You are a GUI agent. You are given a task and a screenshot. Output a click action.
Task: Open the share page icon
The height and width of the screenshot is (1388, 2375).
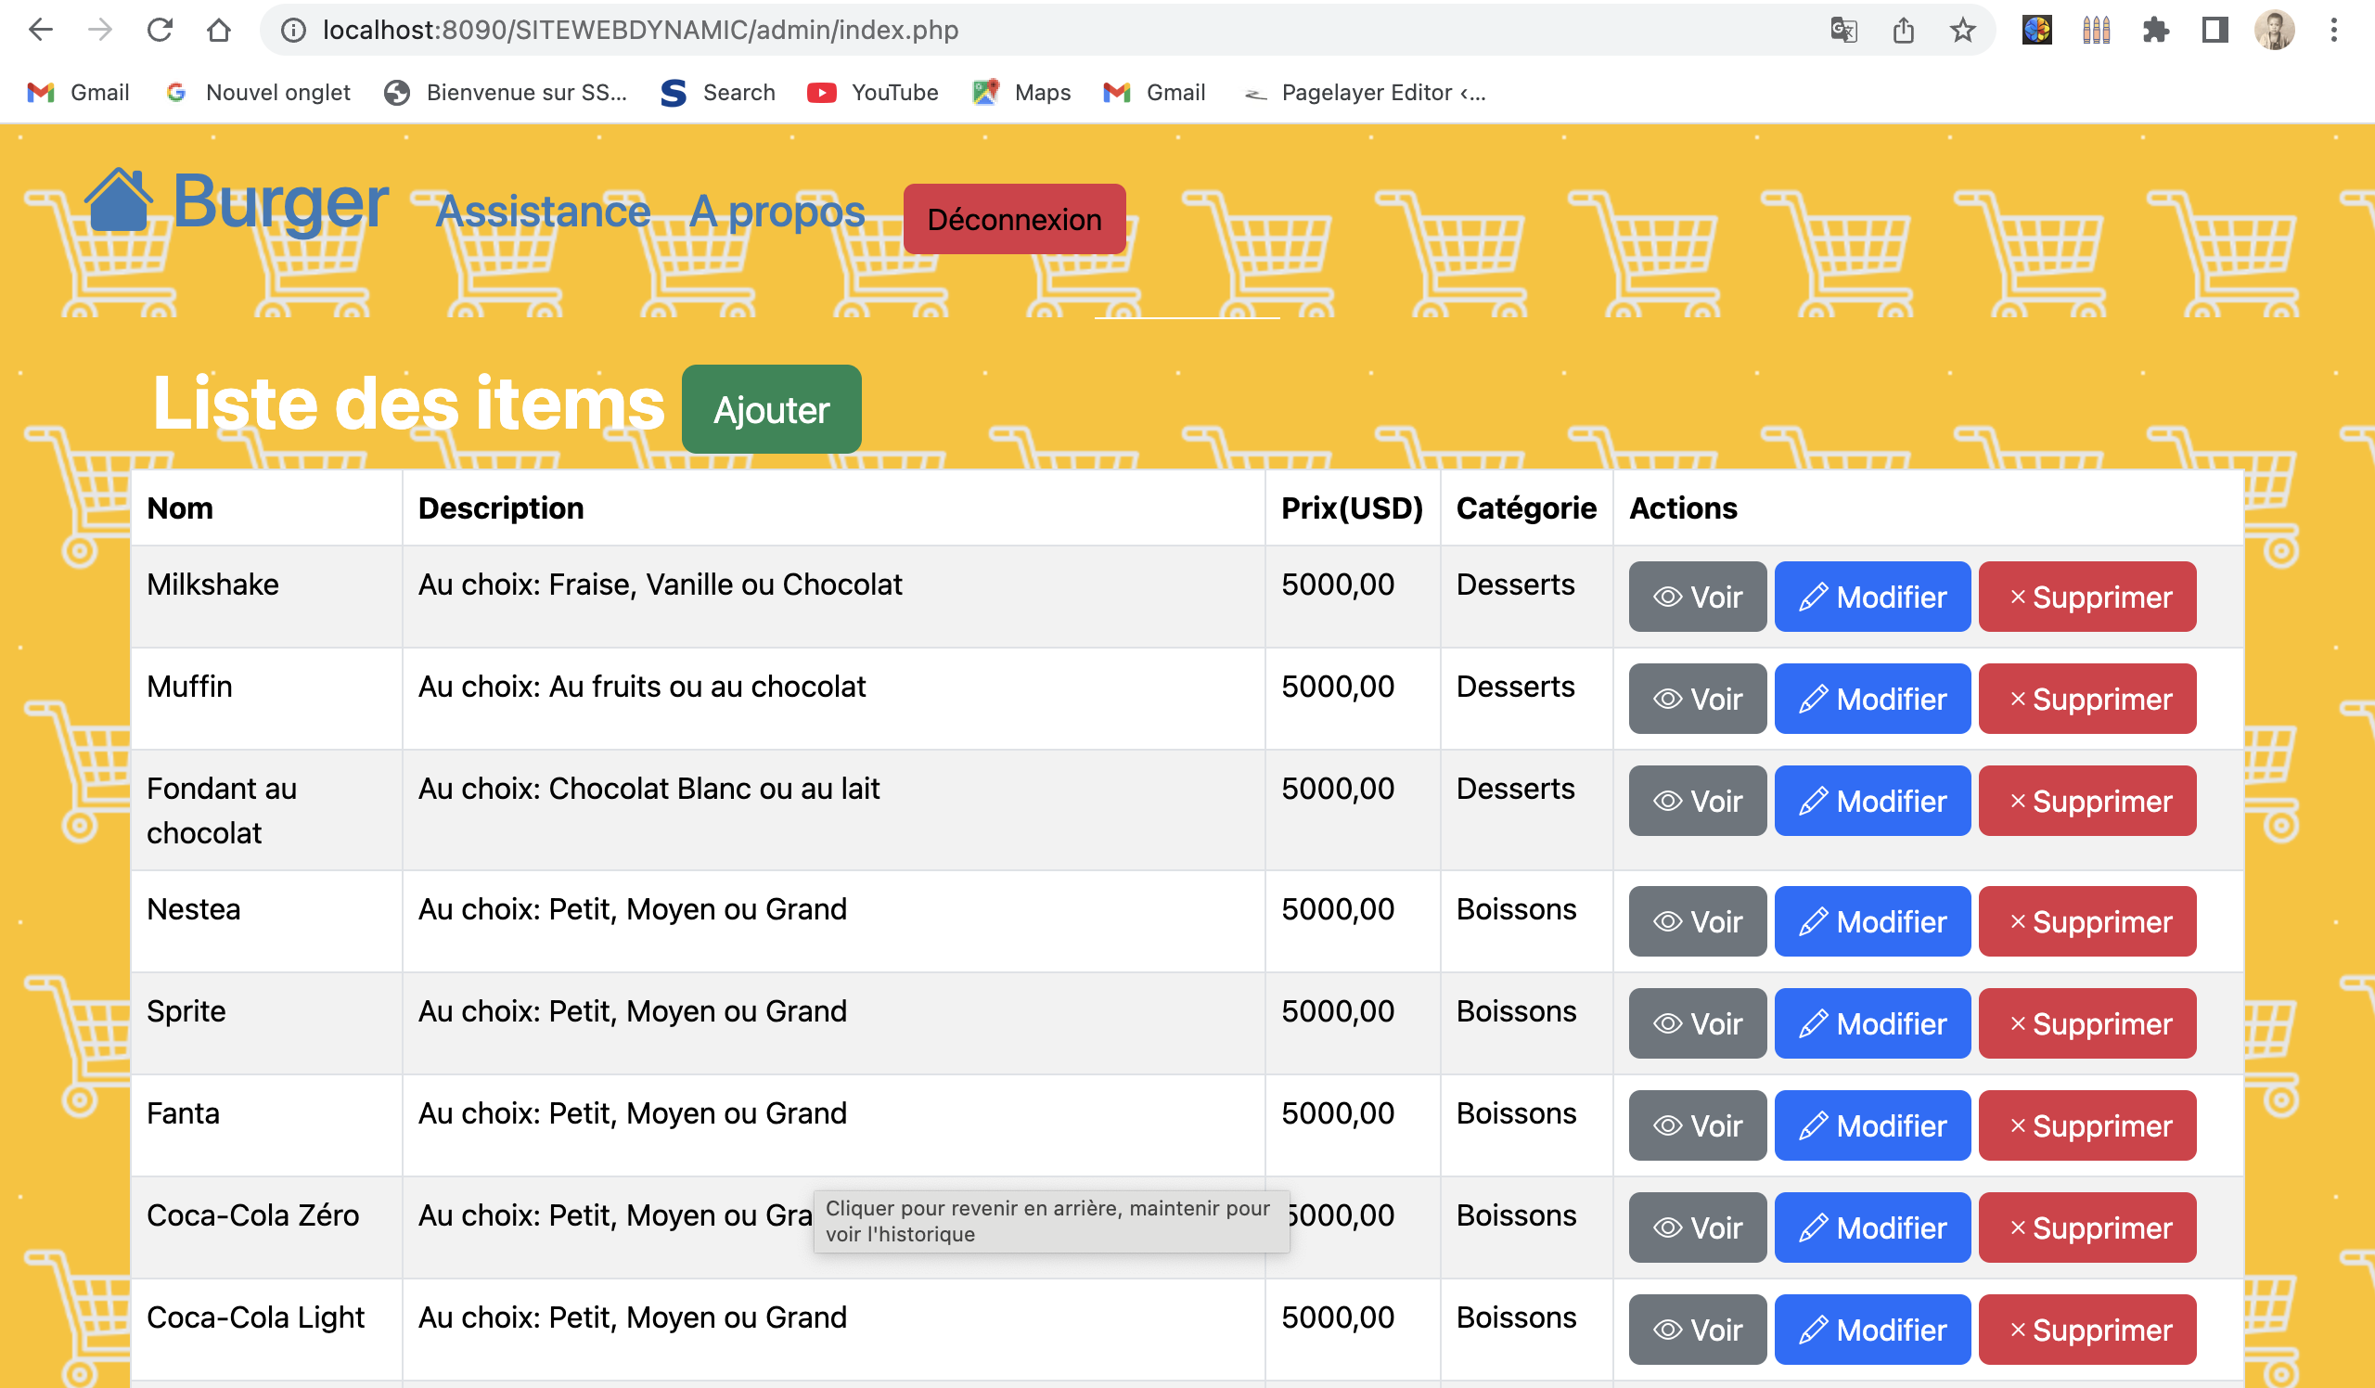click(x=1903, y=30)
